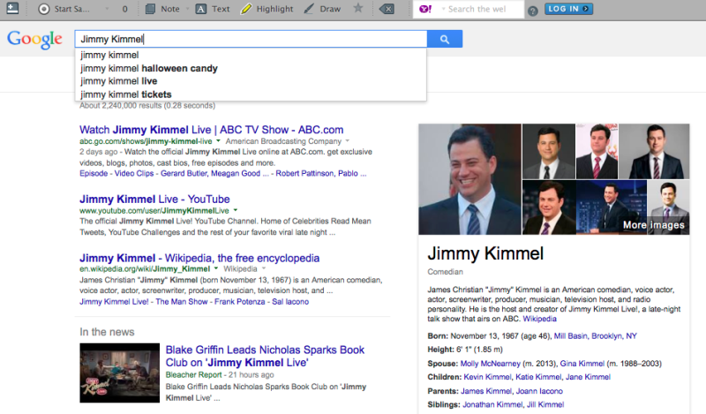706x414 pixels.
Task: Click the large smiling Jimmy Kimmel photo
Action: tap(469, 179)
